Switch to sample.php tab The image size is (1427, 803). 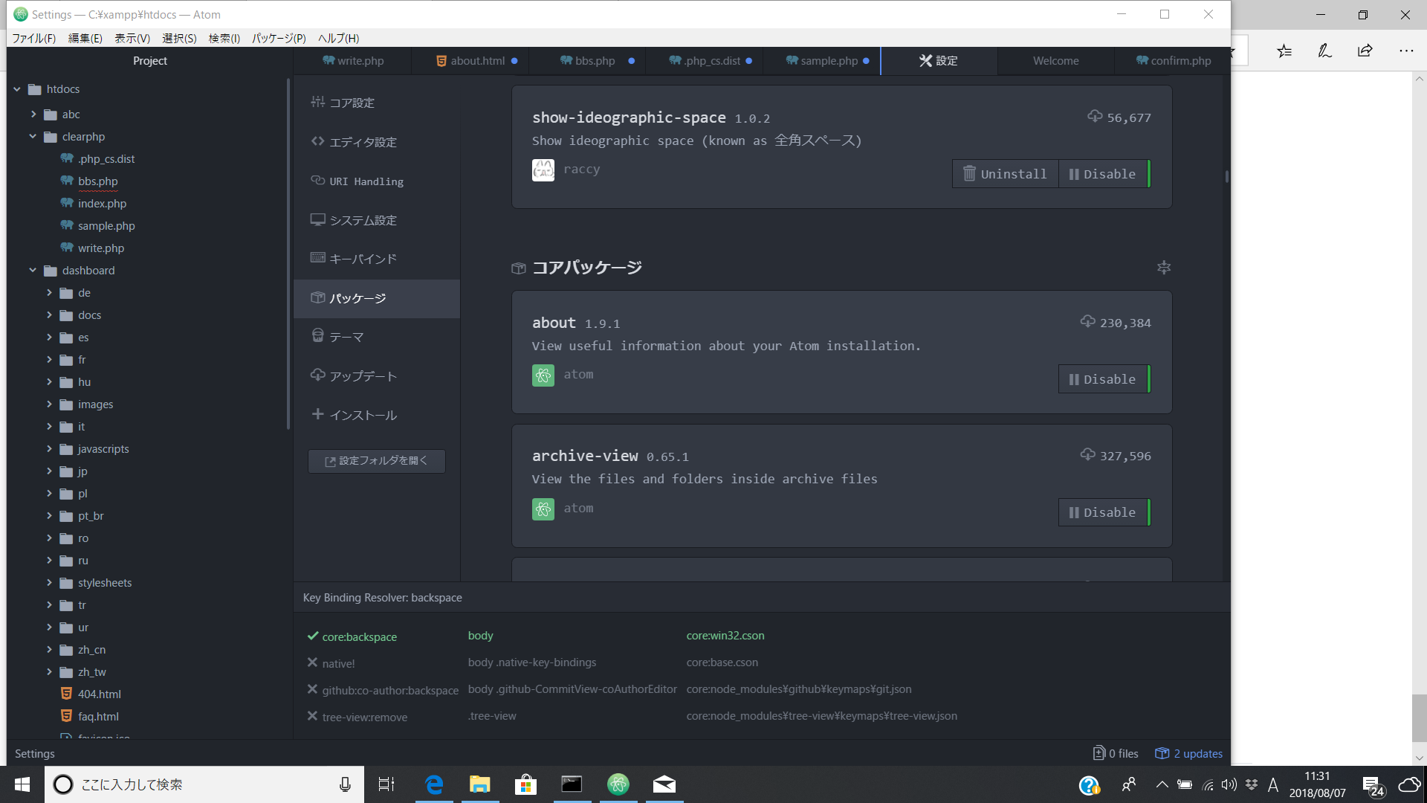pyautogui.click(x=821, y=61)
